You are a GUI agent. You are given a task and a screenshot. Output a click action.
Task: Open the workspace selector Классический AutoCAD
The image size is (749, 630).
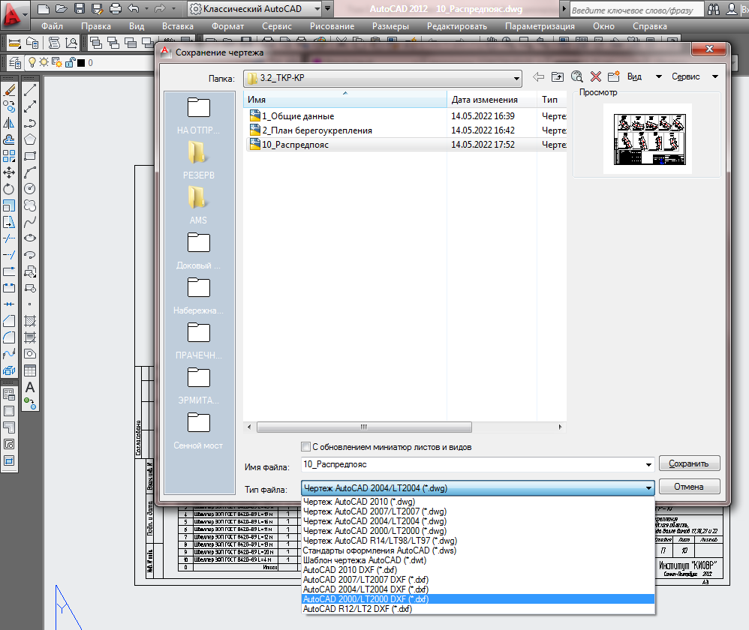tap(254, 8)
